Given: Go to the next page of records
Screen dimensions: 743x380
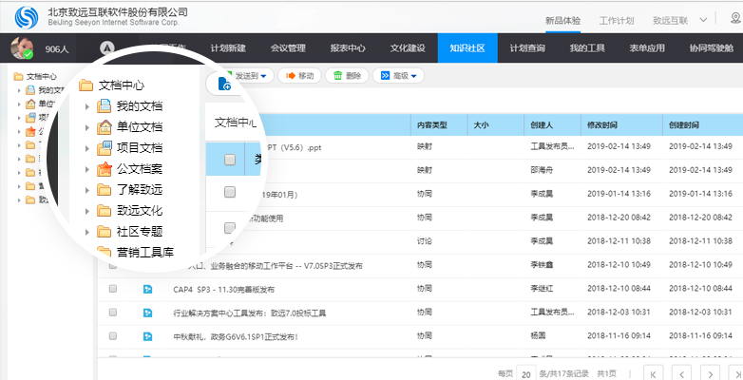Looking at the screenshot, I should [x=709, y=371].
